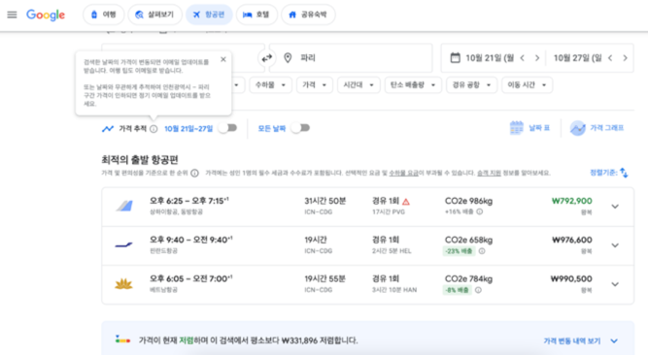Open the 경유 공항 connecting airports dropdown
The height and width of the screenshot is (355, 648).
pos(471,85)
